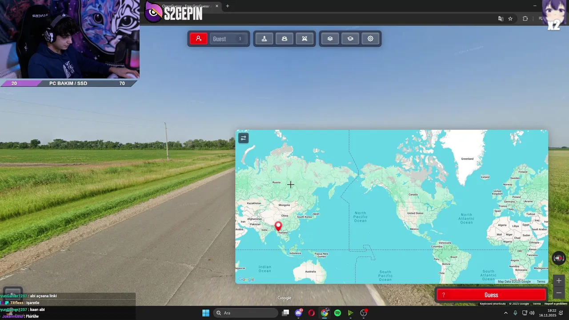Image resolution: width=569 pixels, height=320 pixels.
Task: Click the Greenland label on map
Action: [467, 159]
